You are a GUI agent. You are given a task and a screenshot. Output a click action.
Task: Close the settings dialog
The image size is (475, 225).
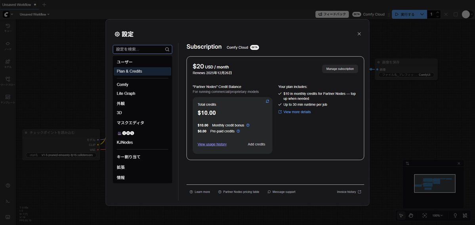(359, 34)
